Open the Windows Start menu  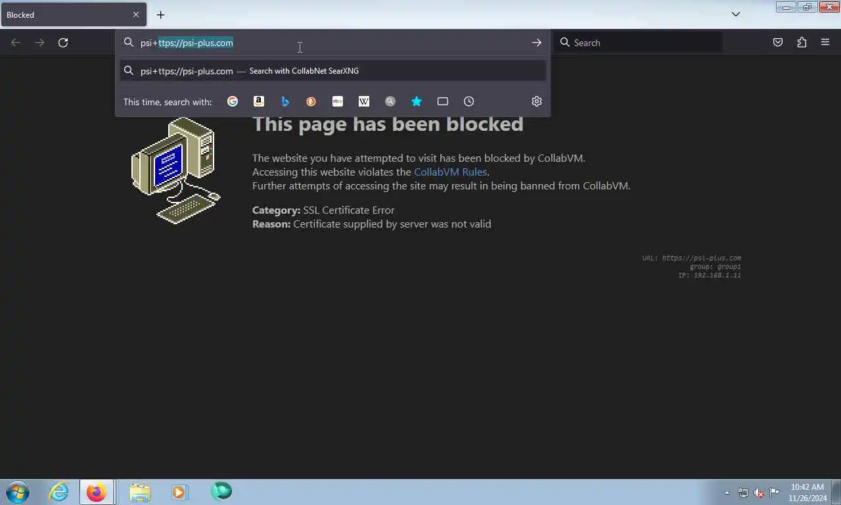(x=18, y=492)
